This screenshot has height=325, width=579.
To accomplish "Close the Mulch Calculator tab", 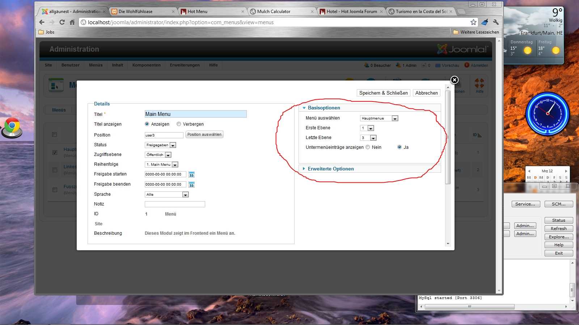I will pyautogui.click(x=312, y=12).
